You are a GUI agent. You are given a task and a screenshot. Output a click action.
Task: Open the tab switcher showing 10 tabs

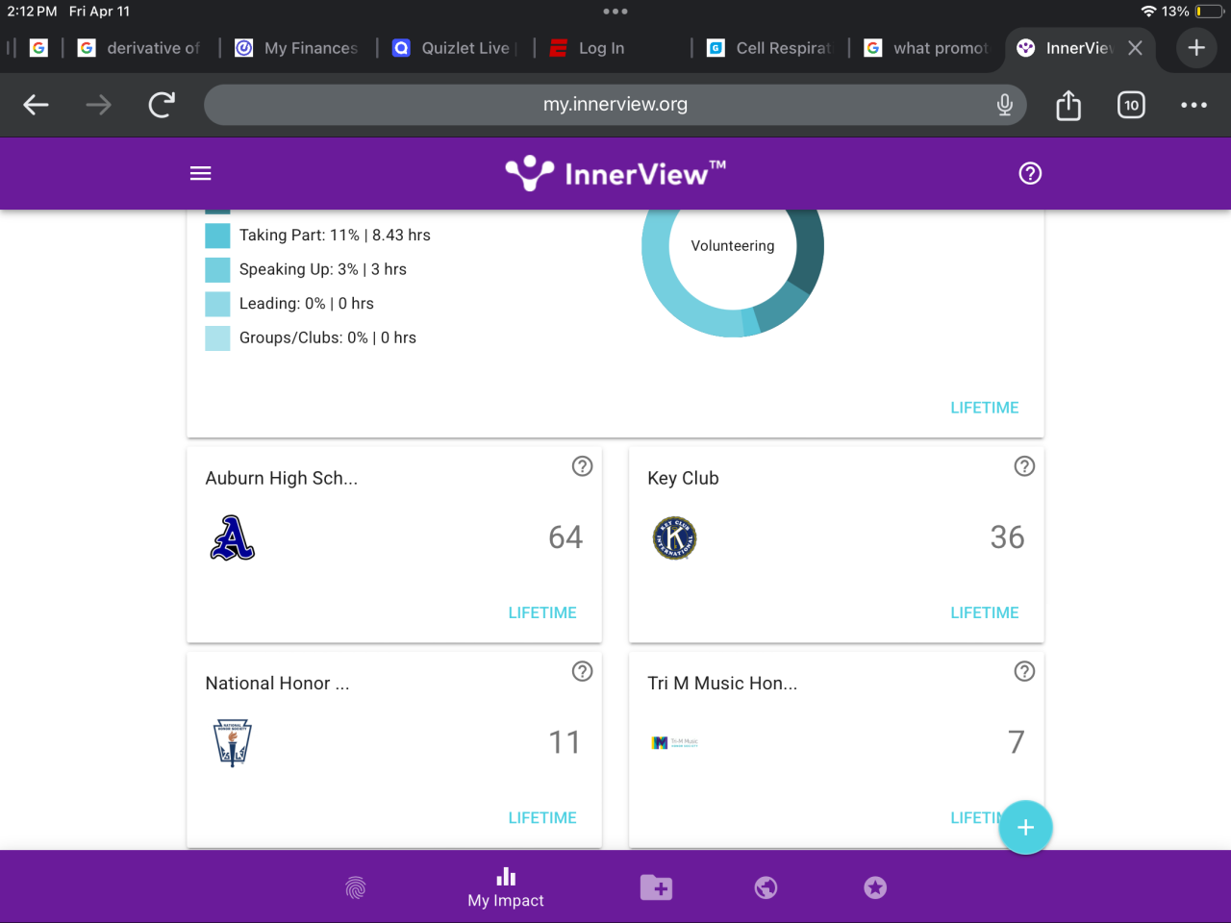[1131, 105]
